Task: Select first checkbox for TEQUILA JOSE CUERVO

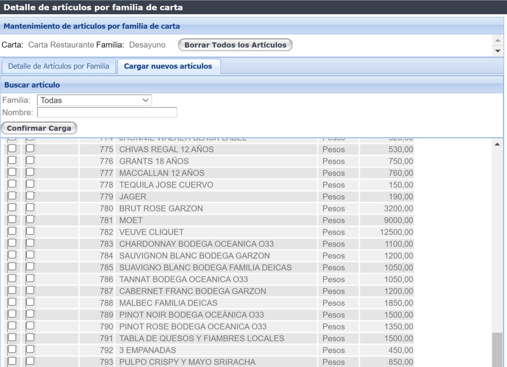Action: click(x=12, y=185)
